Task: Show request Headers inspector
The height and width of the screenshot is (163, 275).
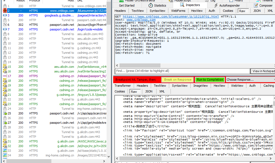Action: [120, 11]
